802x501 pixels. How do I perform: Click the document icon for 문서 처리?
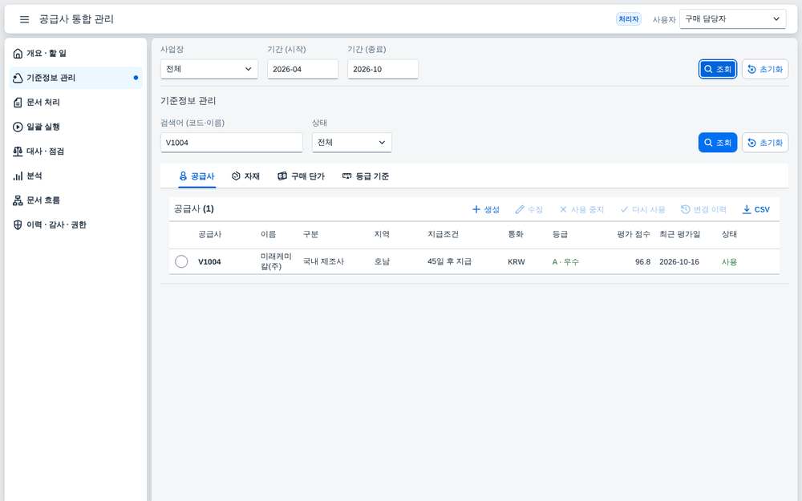(18, 103)
